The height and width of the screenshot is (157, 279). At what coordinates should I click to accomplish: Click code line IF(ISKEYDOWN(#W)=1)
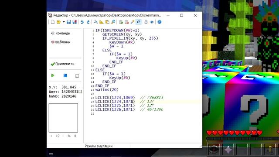(117, 31)
